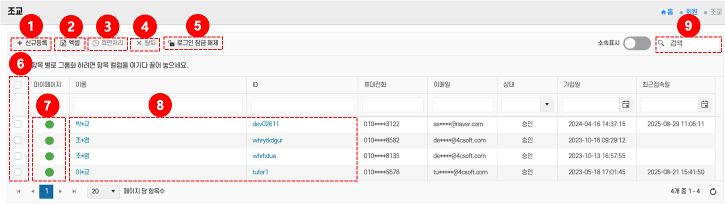
Task: Toggle the 소속표시 switch
Action: (x=636, y=43)
